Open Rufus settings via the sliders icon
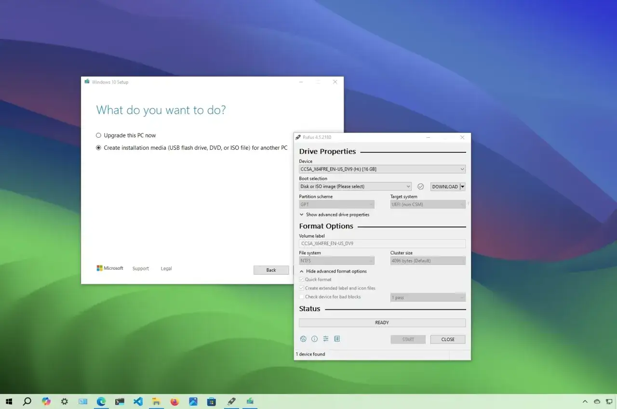Image resolution: width=617 pixels, height=409 pixels. point(326,339)
